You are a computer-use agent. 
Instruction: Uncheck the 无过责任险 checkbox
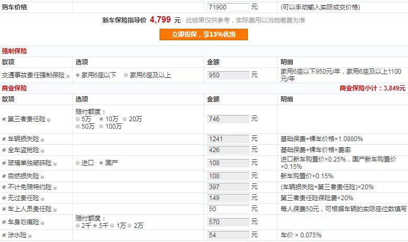[x=4, y=198]
